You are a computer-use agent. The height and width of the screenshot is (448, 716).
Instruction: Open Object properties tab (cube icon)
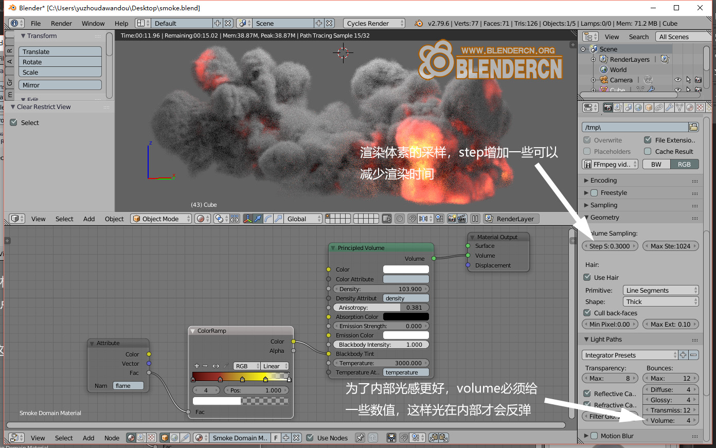tap(649, 107)
